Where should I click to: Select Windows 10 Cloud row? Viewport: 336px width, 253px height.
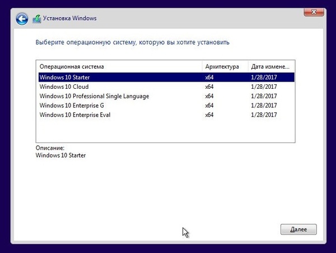point(166,87)
